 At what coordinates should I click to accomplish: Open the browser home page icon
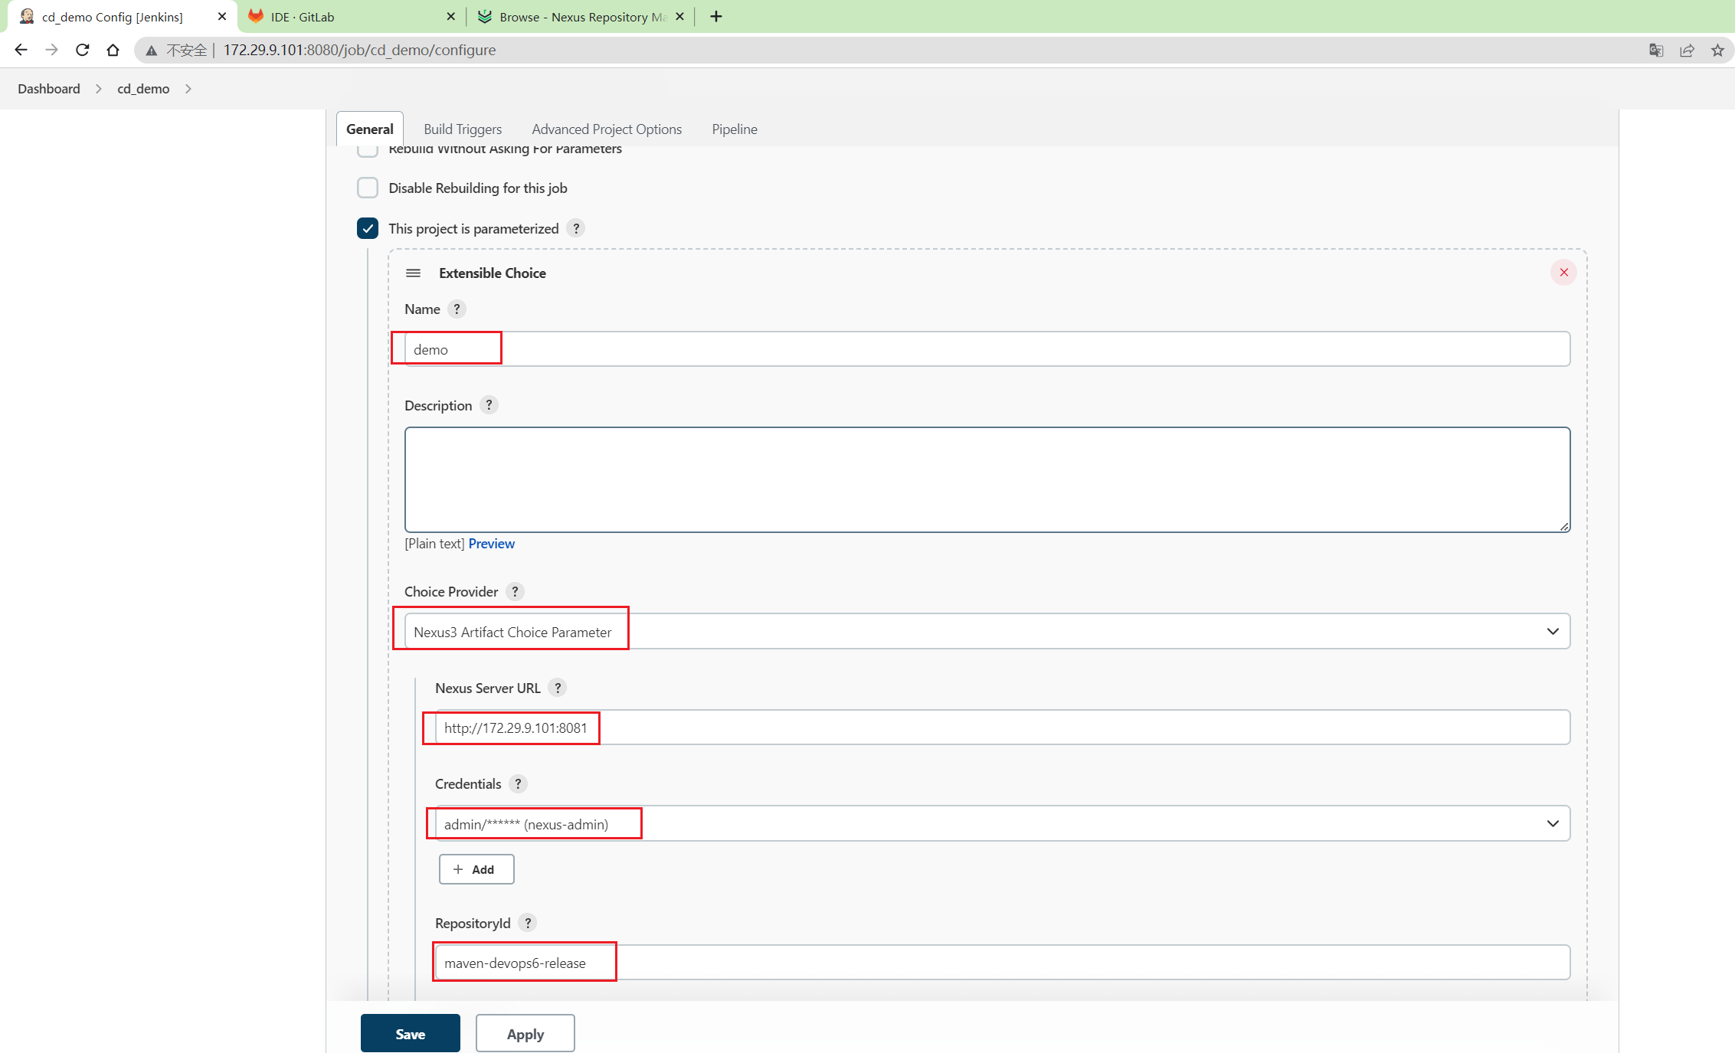(x=113, y=50)
